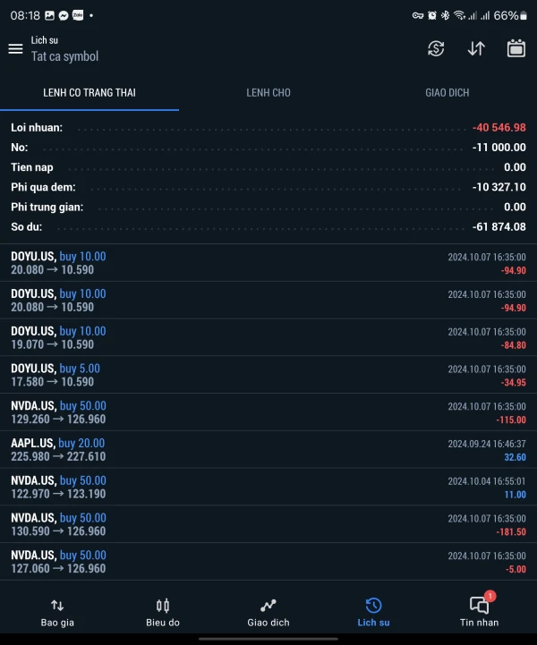Go to Giao dich trade screen
537x645 pixels.
(268, 612)
